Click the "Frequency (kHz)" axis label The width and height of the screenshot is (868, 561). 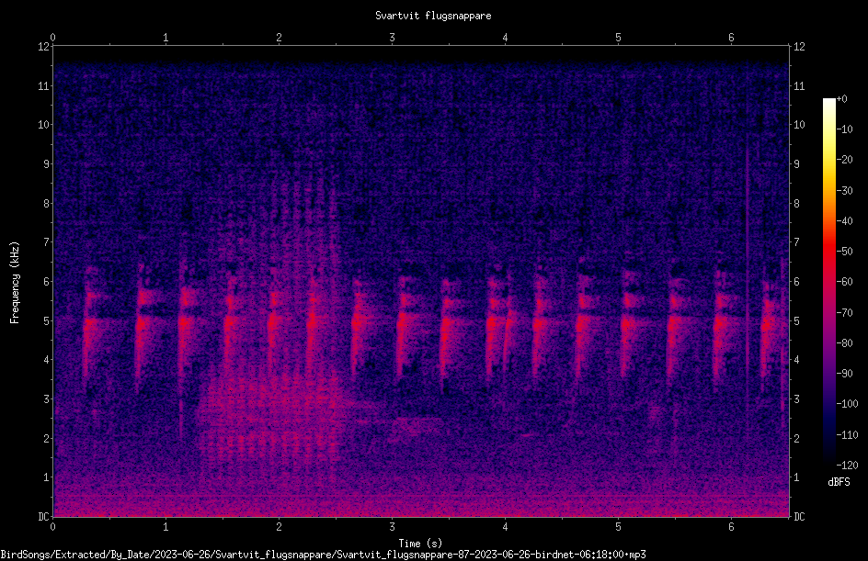[x=15, y=283]
